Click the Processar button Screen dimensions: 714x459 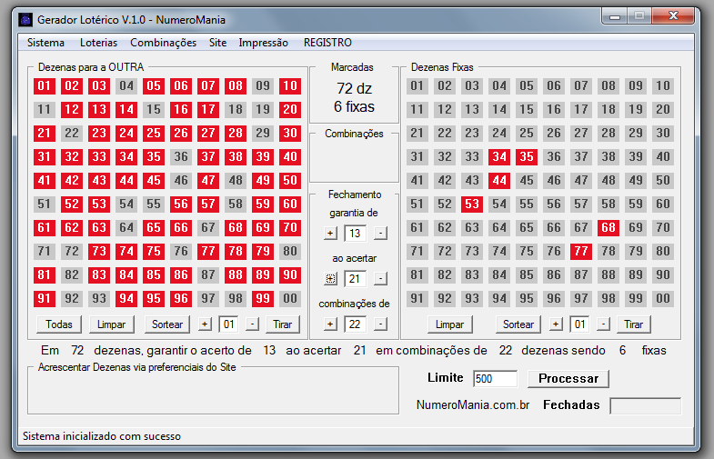(x=568, y=378)
